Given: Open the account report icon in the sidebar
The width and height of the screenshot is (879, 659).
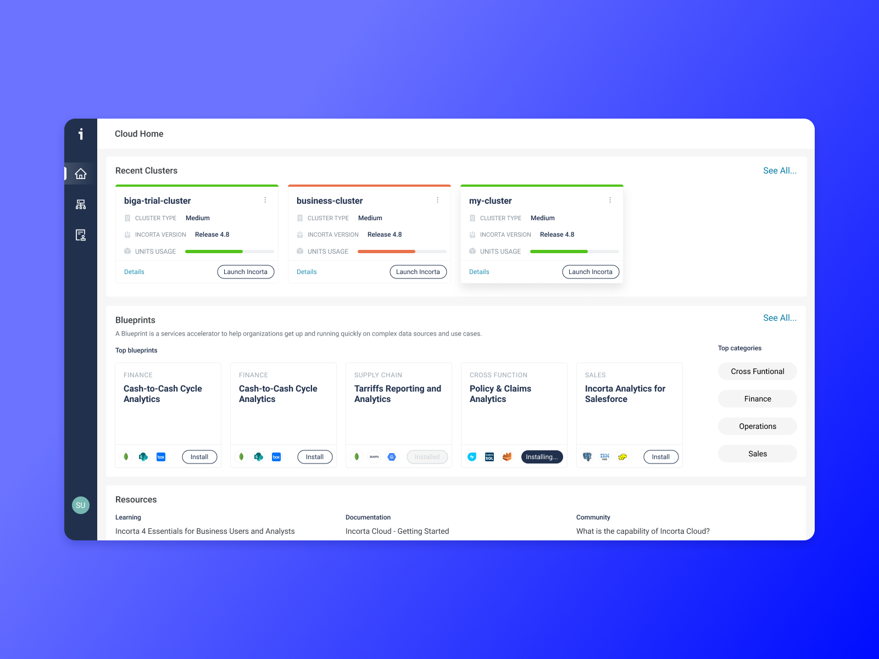Looking at the screenshot, I should pyautogui.click(x=81, y=235).
